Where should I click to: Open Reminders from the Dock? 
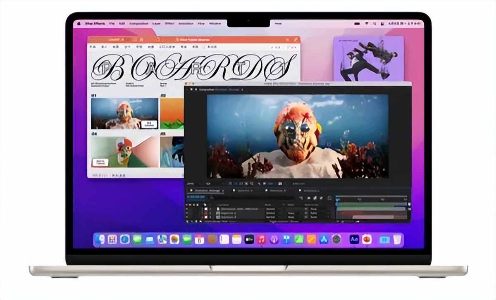(x=224, y=239)
